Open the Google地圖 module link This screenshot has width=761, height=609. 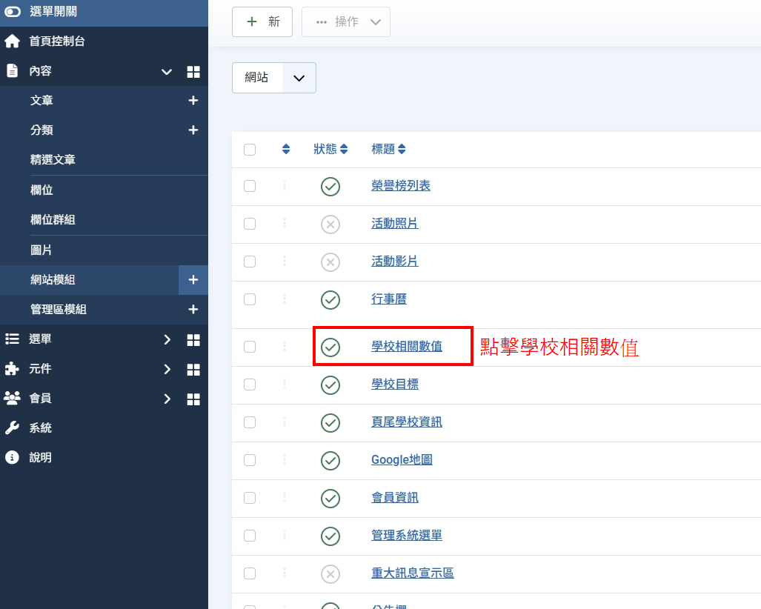[401, 460]
